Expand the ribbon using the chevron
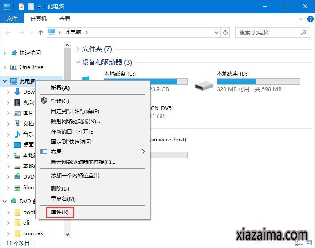The width and height of the screenshot is (315, 248). click(301, 19)
